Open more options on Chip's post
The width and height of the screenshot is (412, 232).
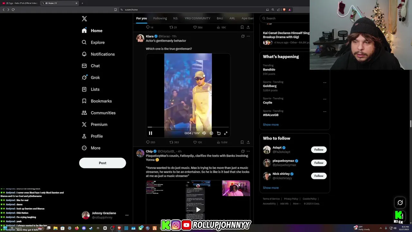click(x=248, y=151)
